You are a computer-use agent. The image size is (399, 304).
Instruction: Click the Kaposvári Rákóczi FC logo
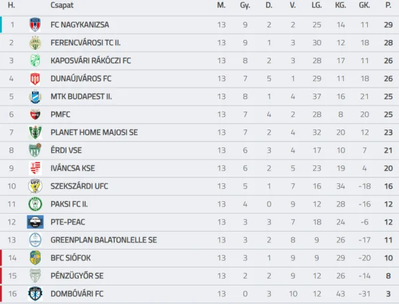tap(35, 61)
